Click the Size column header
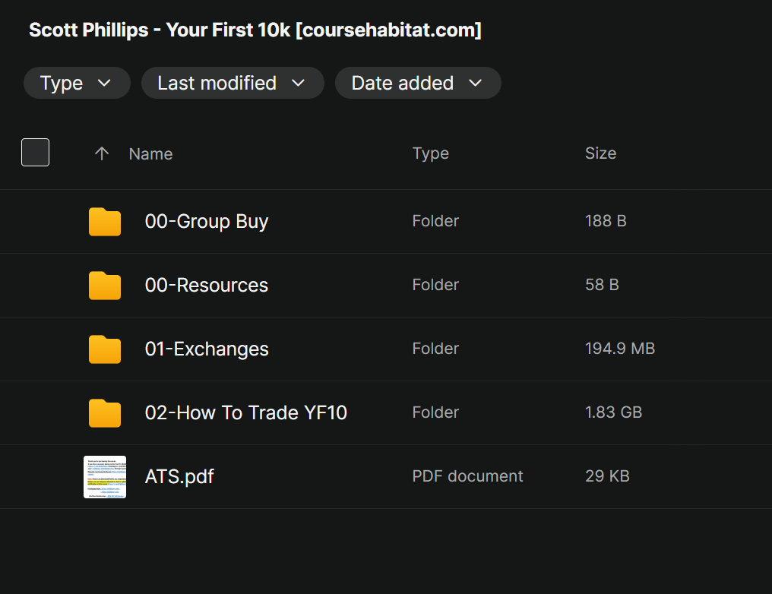The image size is (772, 594). tap(600, 153)
